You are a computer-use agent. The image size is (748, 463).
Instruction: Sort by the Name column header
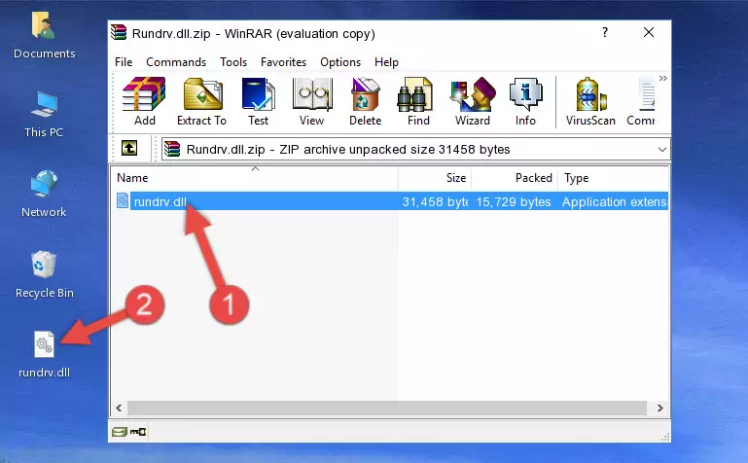coord(255,178)
